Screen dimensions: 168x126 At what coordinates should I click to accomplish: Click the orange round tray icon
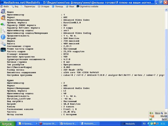pyautogui.click(x=155, y=124)
